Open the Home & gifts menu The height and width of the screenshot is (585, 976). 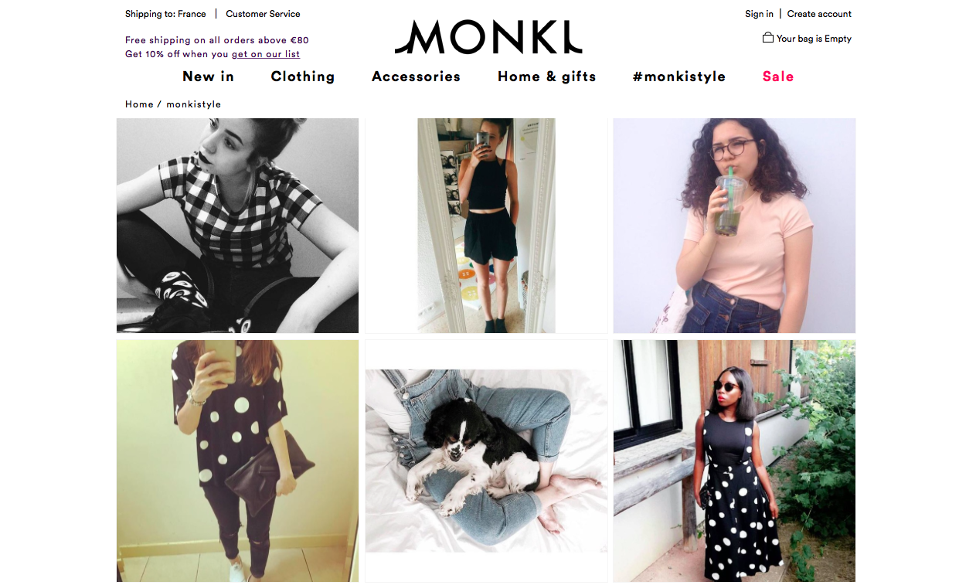(x=547, y=77)
